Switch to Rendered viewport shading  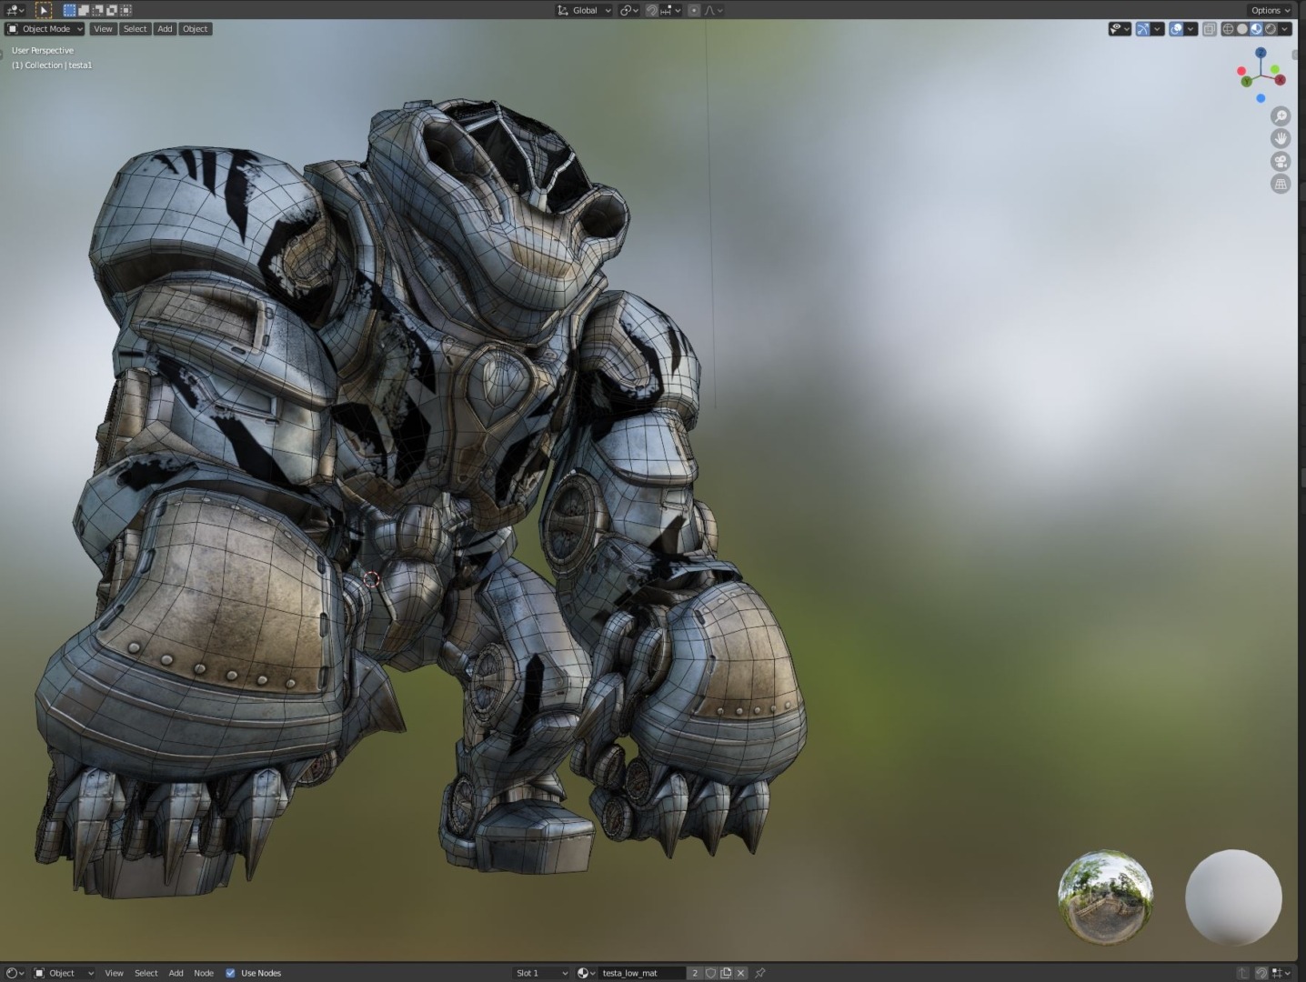coord(1271,29)
